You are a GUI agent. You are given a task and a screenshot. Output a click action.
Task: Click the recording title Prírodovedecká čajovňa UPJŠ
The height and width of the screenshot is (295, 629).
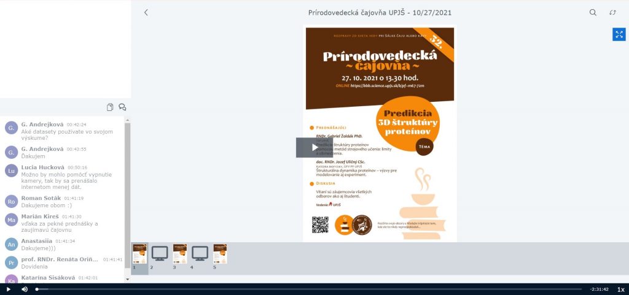380,12
